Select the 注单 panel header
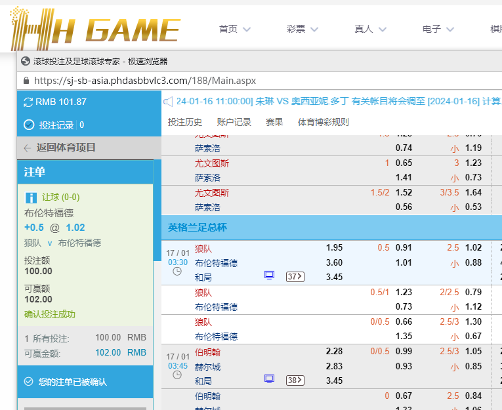The image size is (502, 410). point(85,172)
